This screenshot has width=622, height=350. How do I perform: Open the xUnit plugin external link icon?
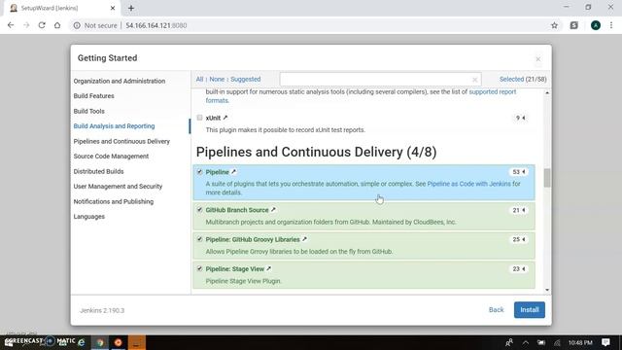click(225, 118)
